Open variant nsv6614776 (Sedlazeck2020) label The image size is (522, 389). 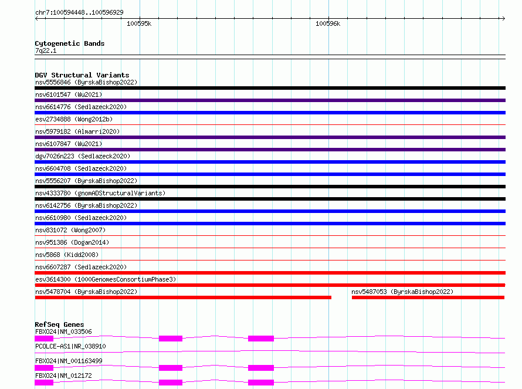(81, 107)
